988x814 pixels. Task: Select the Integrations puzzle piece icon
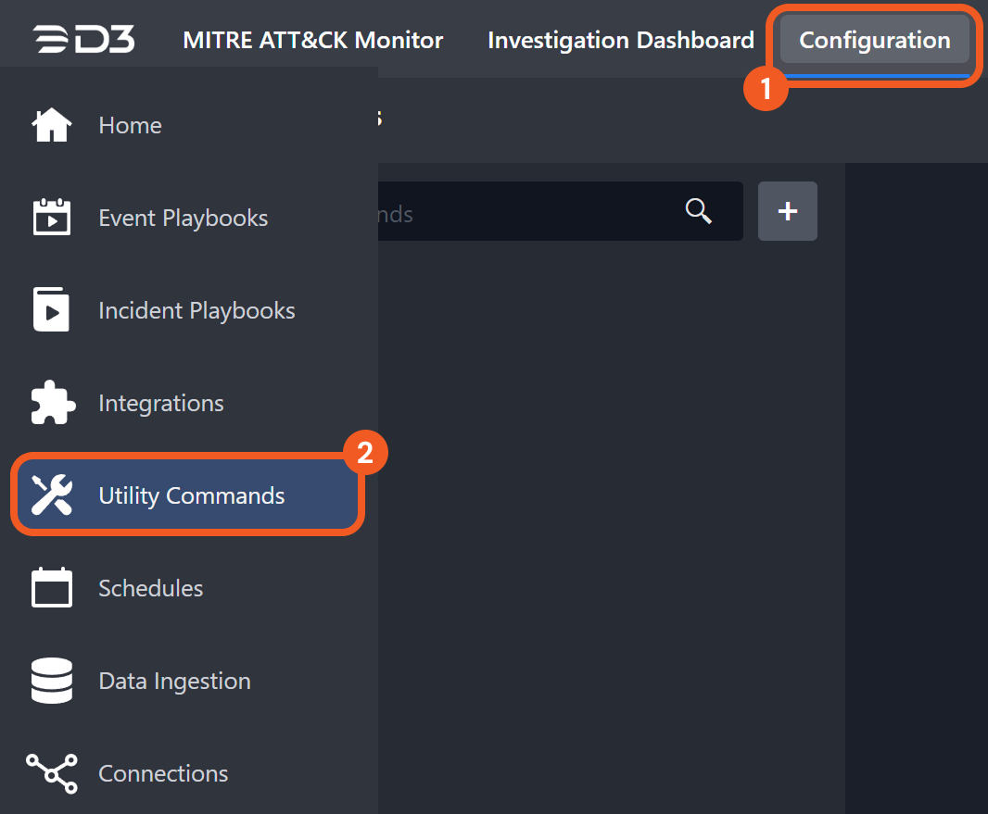click(x=52, y=403)
